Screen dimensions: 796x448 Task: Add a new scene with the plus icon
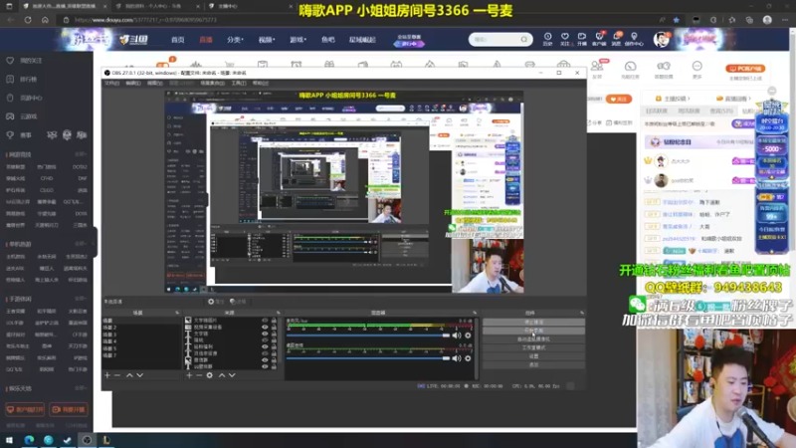[x=107, y=375]
